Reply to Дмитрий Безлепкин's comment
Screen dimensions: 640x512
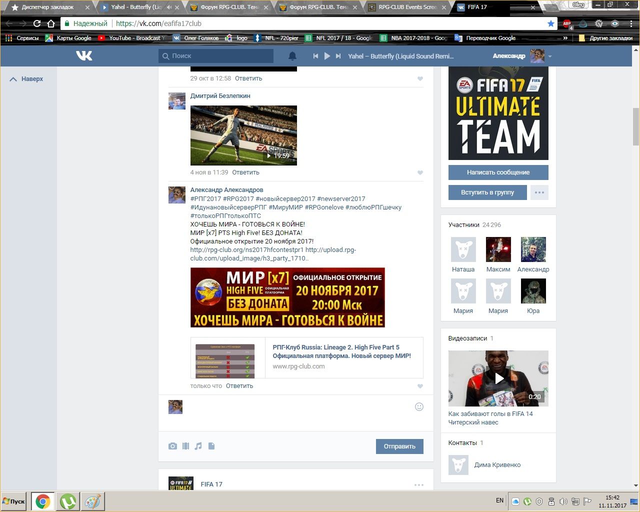click(x=245, y=172)
